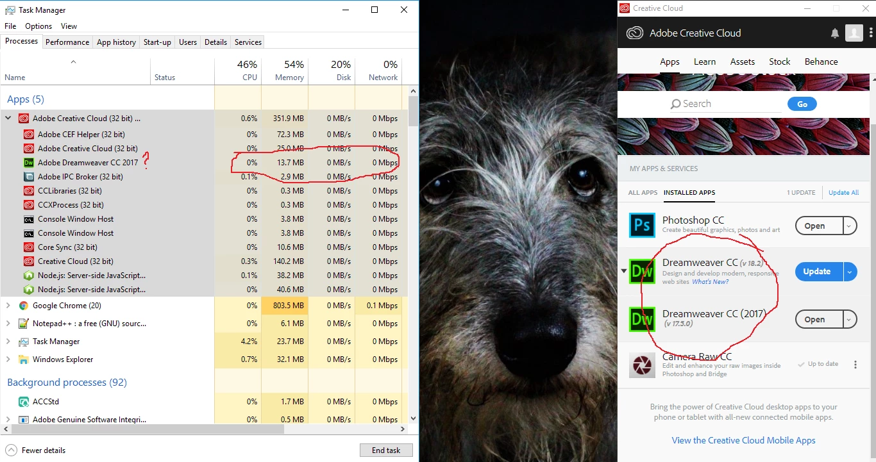Click the Windows Explorer process icon
The image size is (876, 462).
click(24, 359)
